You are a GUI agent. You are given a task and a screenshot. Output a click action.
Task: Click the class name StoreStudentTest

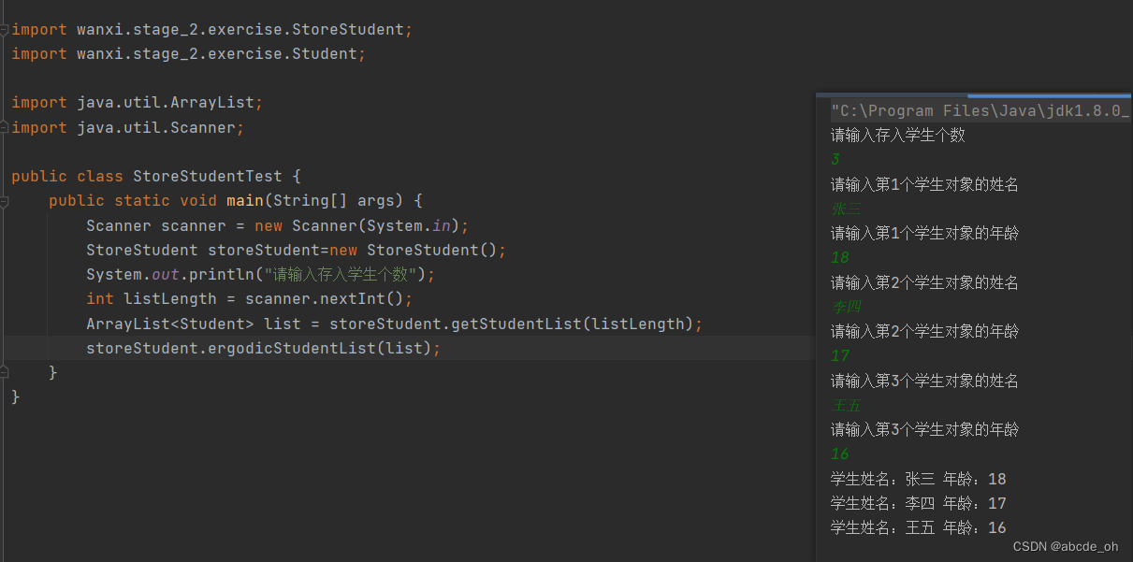click(x=208, y=176)
